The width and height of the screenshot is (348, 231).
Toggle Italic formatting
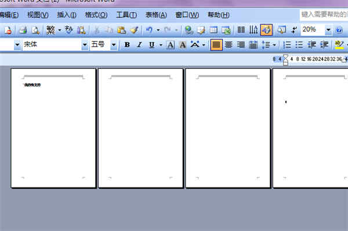[139, 45]
